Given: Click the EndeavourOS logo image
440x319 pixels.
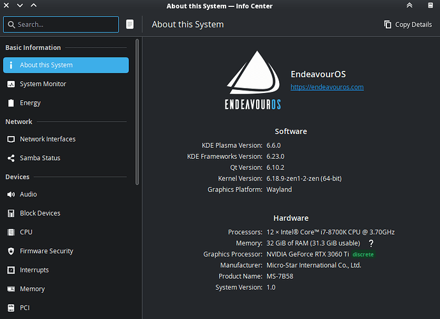Looking at the screenshot, I should [x=253, y=80].
